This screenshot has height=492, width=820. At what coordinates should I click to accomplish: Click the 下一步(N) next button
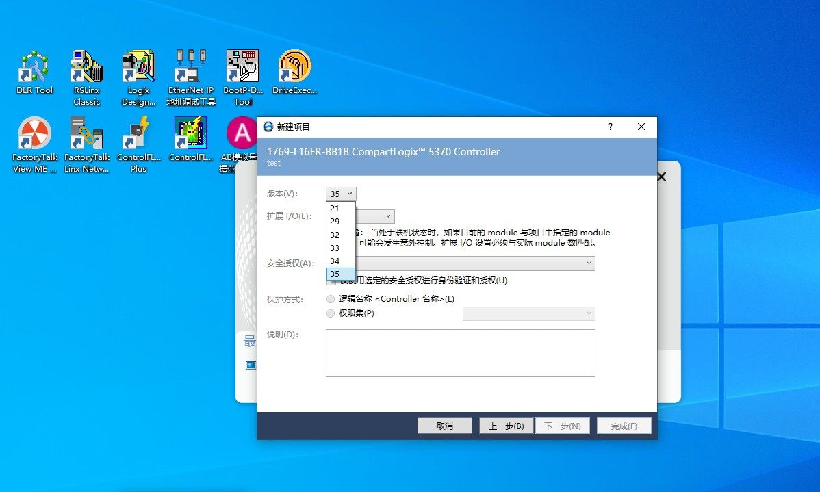click(563, 426)
